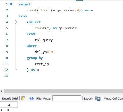123x112 pixels.
Task: Click the 'group by' keyword on line 10
Action: click(x=35, y=58)
